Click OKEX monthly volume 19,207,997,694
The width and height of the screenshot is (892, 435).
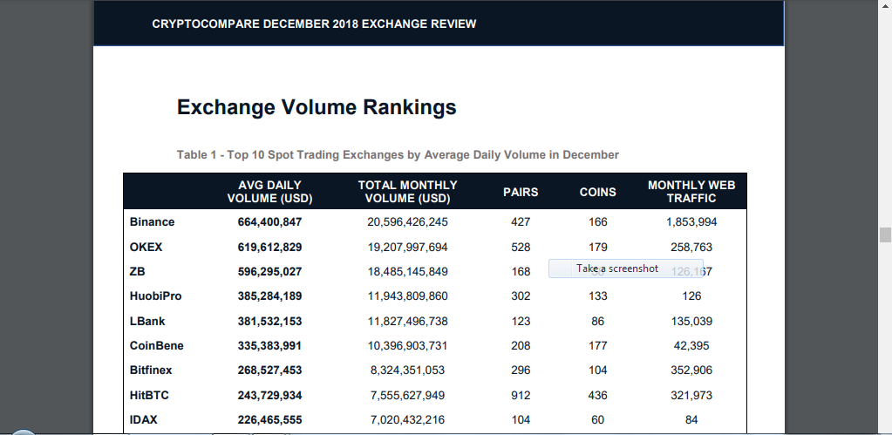pyautogui.click(x=407, y=247)
